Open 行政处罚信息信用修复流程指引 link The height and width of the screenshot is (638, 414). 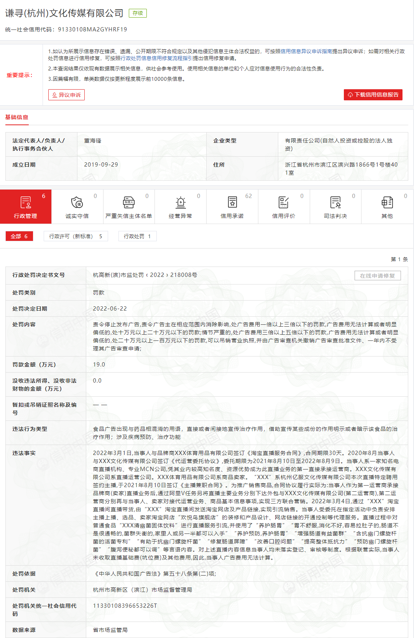[x=156, y=58]
